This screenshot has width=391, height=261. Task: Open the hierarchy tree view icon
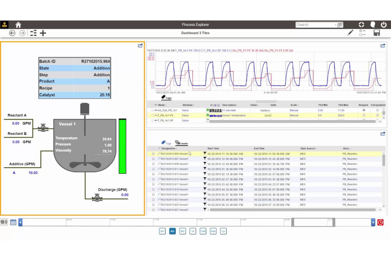point(33,33)
